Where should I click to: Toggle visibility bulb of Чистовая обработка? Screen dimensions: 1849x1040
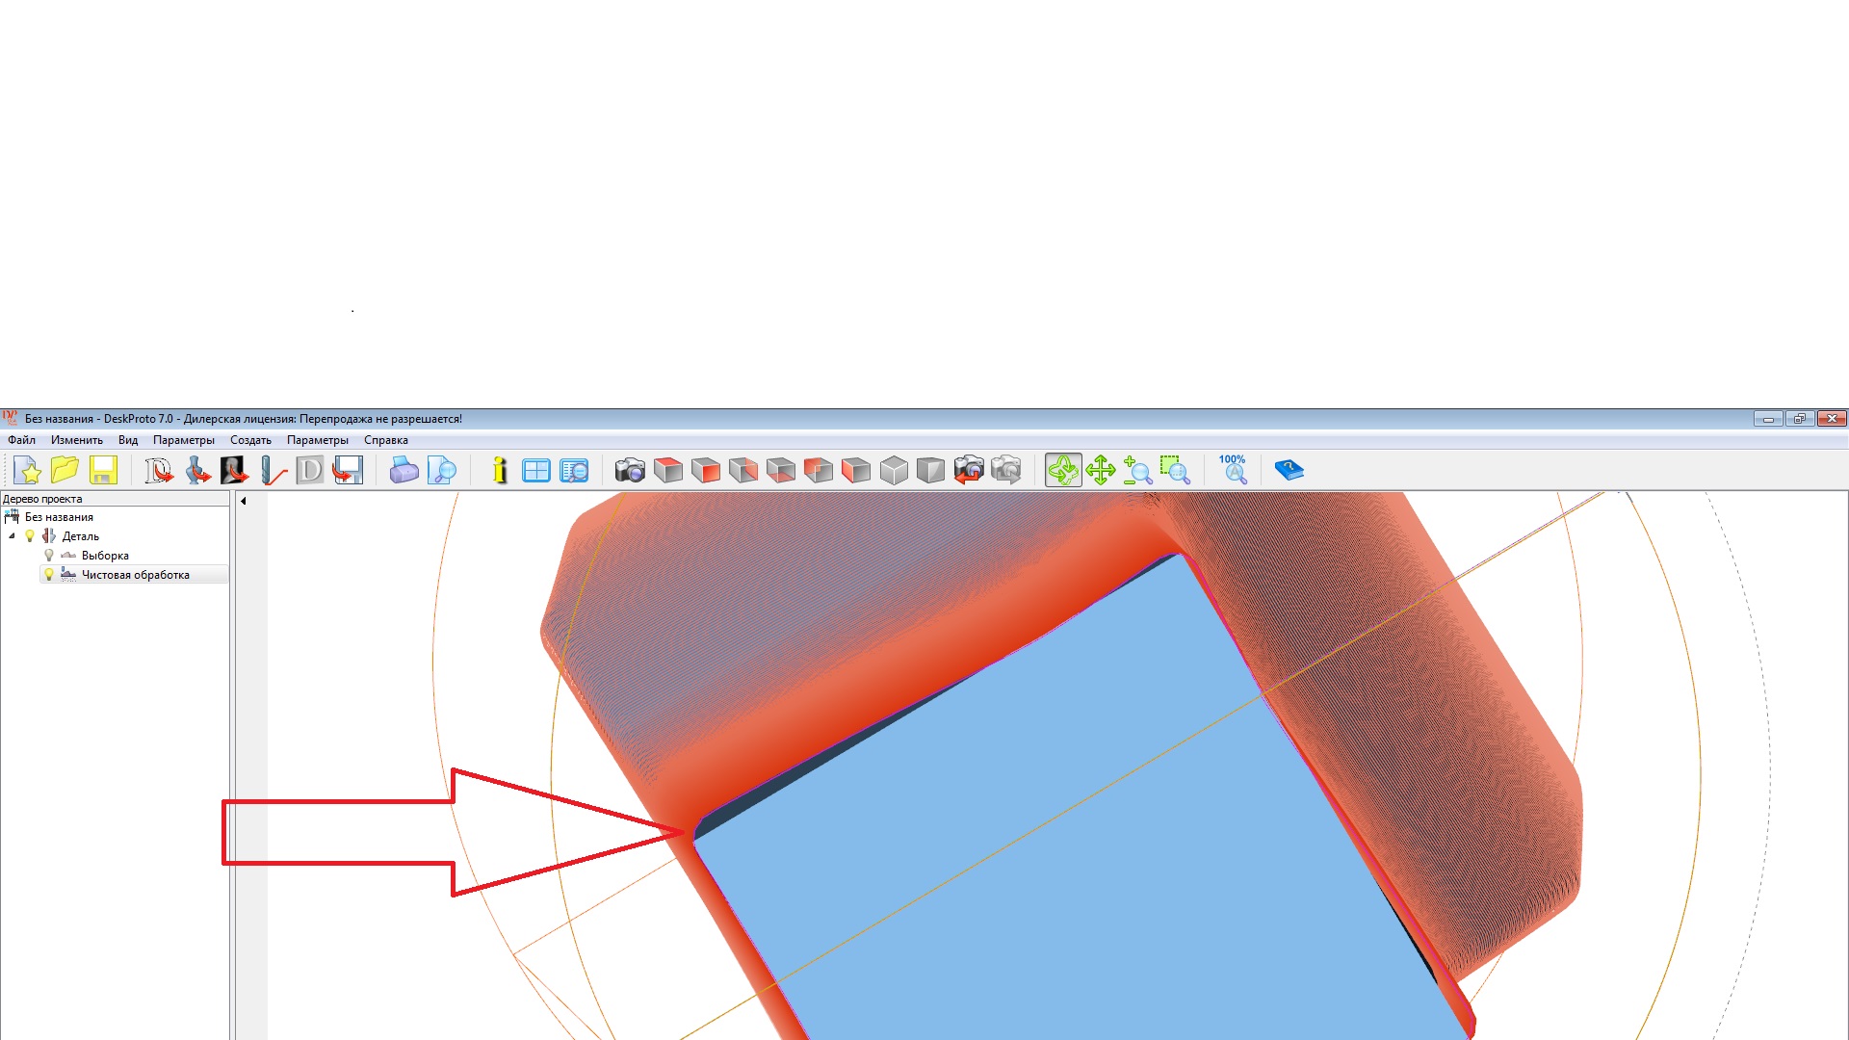tap(49, 575)
